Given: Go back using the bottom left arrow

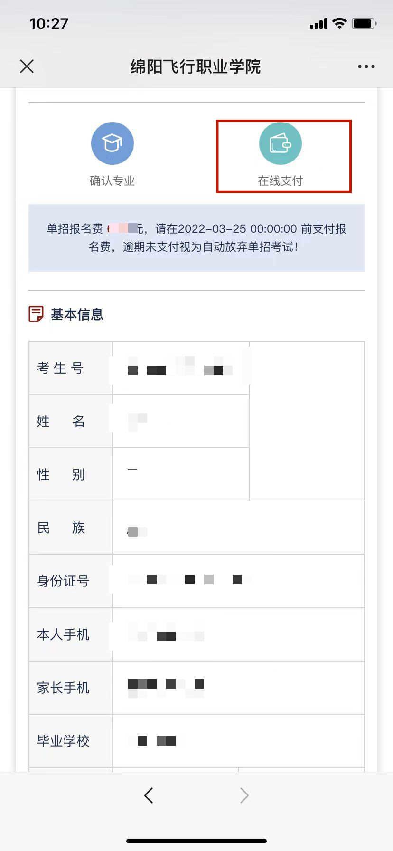Looking at the screenshot, I should tap(149, 795).
